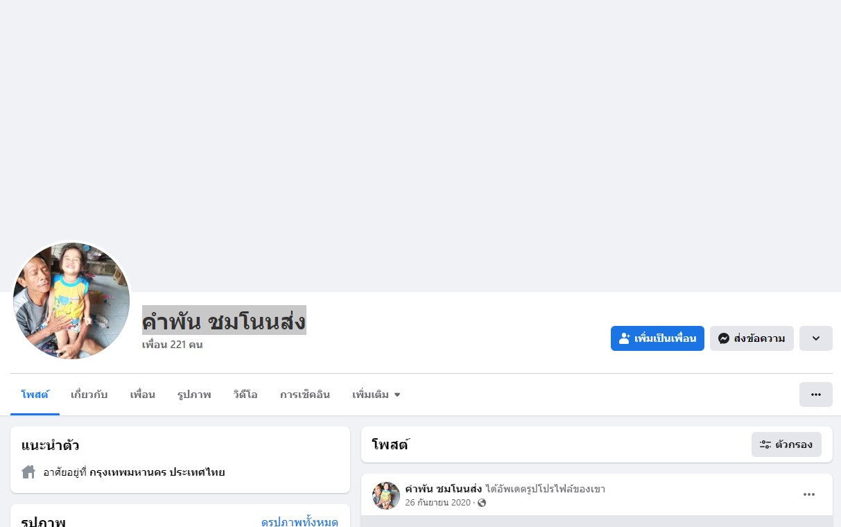Click the home icon in แนะนำตัว section
The height and width of the screenshot is (527, 841).
(28, 472)
